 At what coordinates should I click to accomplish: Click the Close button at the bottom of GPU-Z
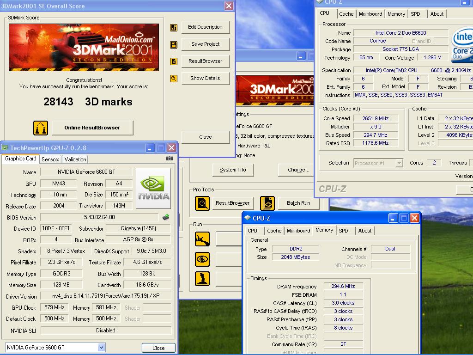(158, 348)
